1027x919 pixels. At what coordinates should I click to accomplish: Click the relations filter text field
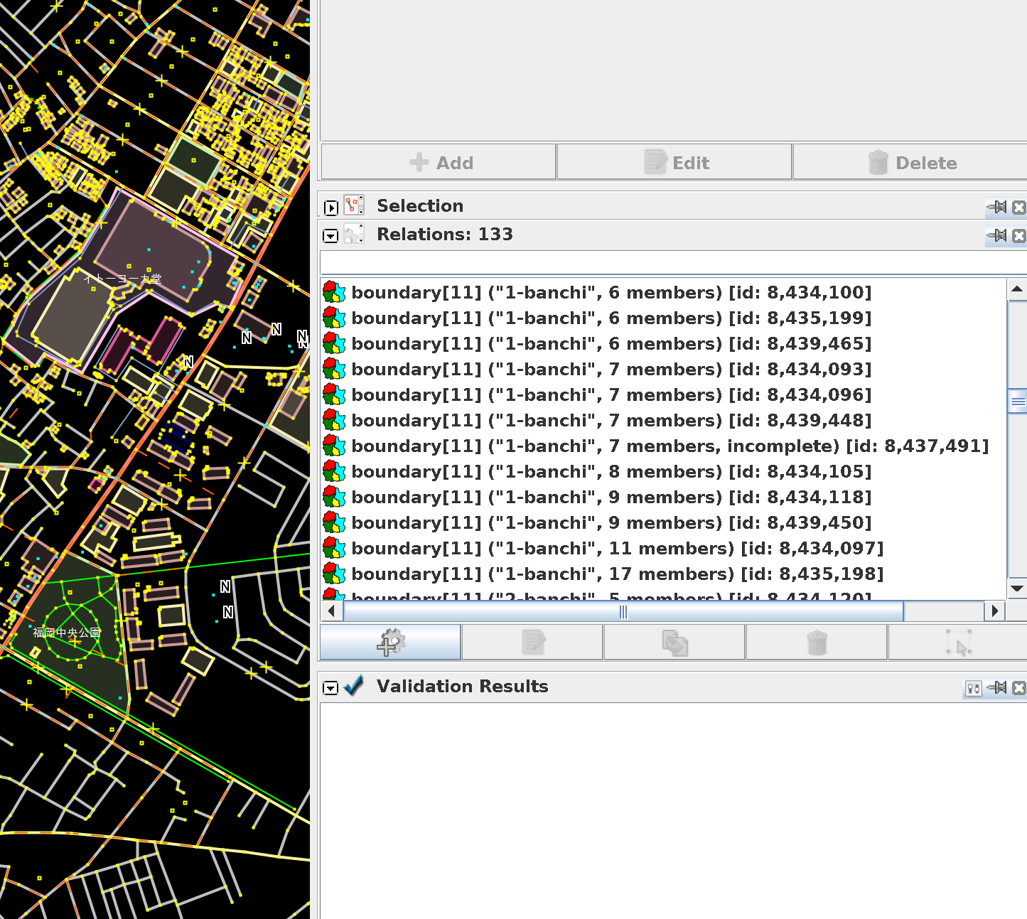668,263
